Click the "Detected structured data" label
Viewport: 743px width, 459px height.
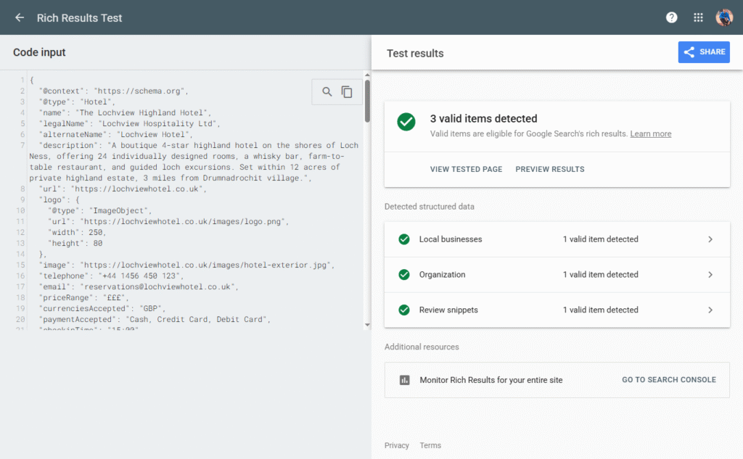pos(430,207)
